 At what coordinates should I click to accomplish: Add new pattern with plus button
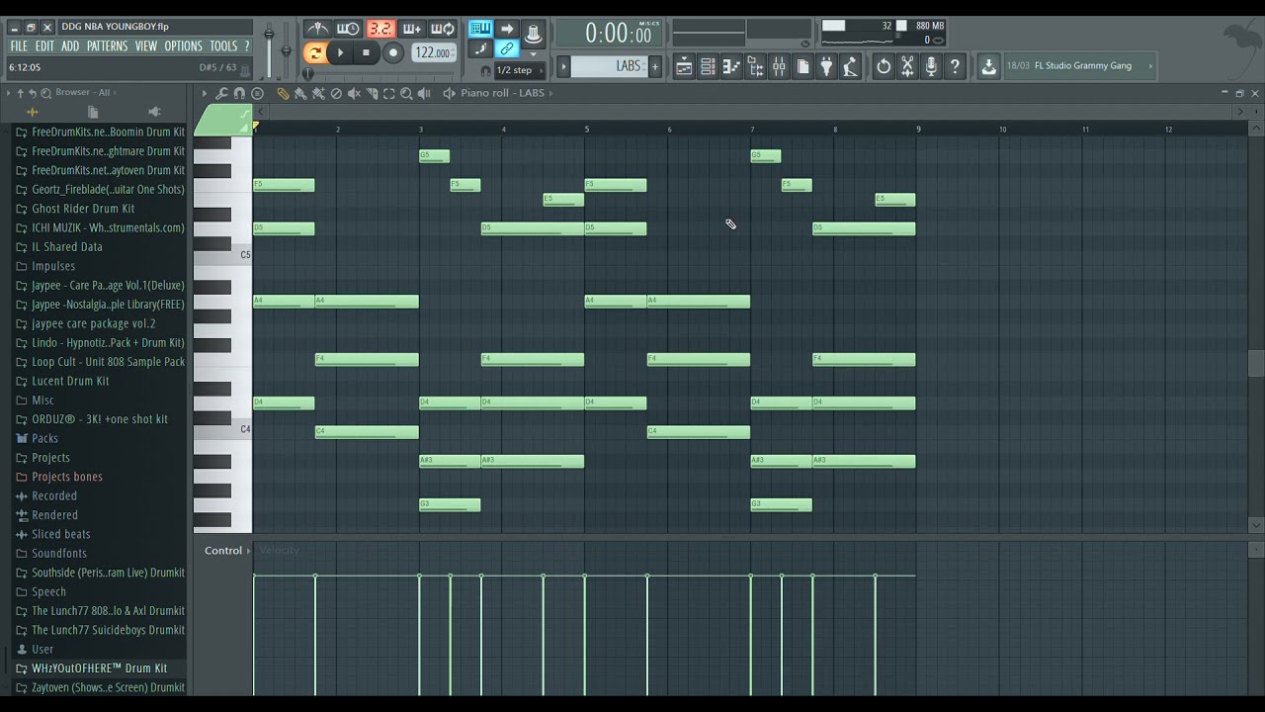(654, 66)
